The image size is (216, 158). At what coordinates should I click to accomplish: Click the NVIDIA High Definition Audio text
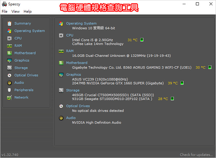97,123
